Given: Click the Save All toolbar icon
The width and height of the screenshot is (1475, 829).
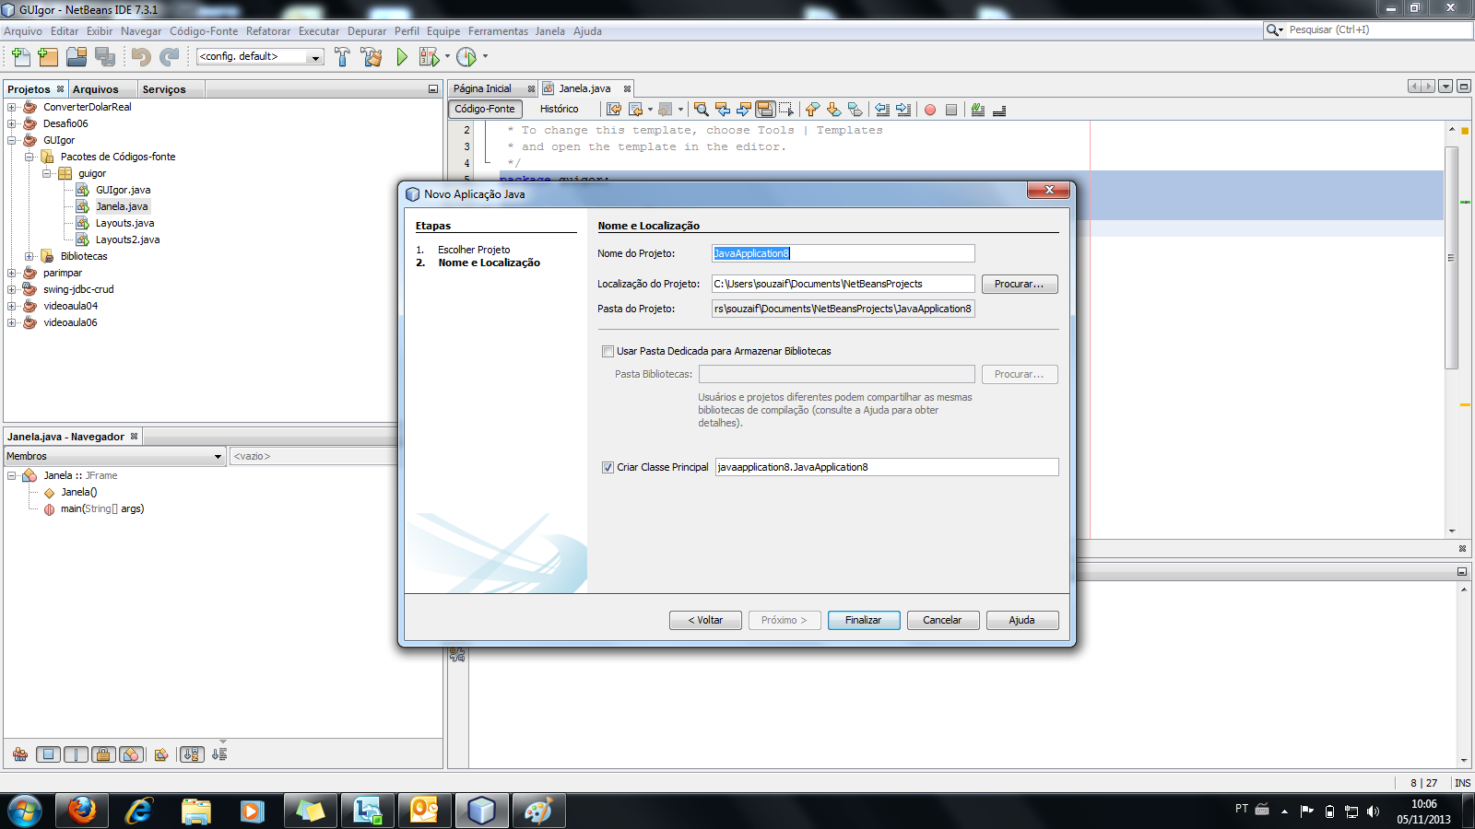Looking at the screenshot, I should pos(105,56).
